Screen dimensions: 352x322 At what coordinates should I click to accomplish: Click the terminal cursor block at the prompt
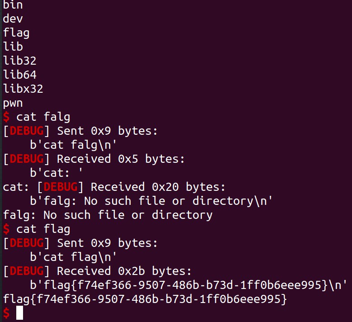pyautogui.click(x=19, y=313)
